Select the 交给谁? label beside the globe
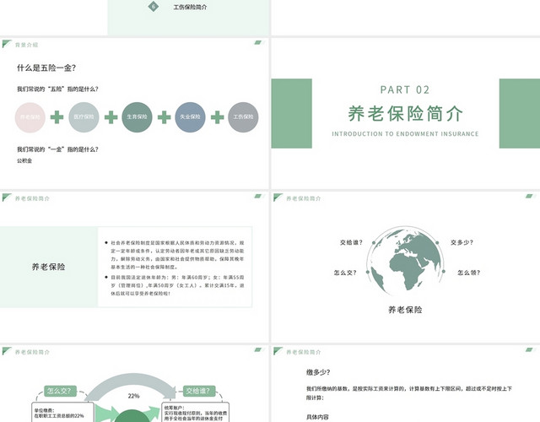Image resolution: width=540 pixels, height=422 pixels. click(x=351, y=242)
